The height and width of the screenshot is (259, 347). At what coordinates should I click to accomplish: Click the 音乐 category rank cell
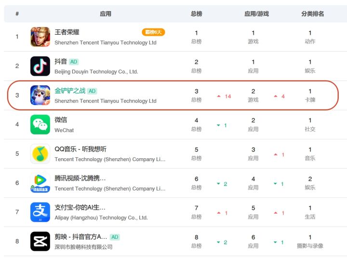coord(310,154)
